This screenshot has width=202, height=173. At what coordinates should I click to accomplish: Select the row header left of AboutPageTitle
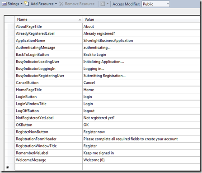click(x=9, y=26)
